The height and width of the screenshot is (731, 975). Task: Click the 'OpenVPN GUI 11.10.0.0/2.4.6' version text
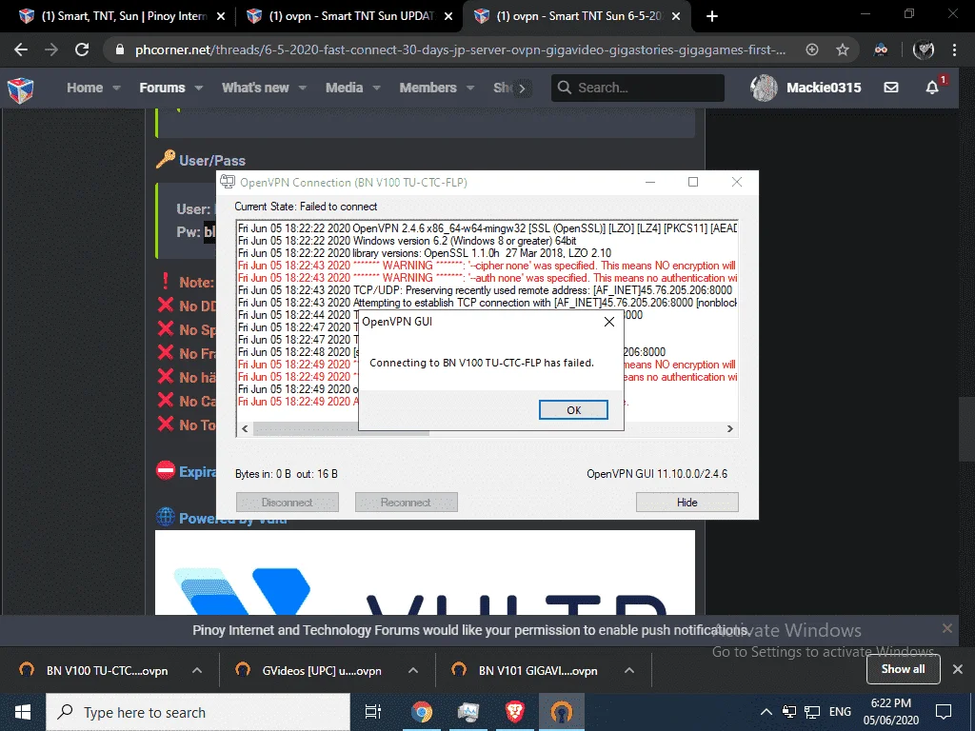coord(657,474)
